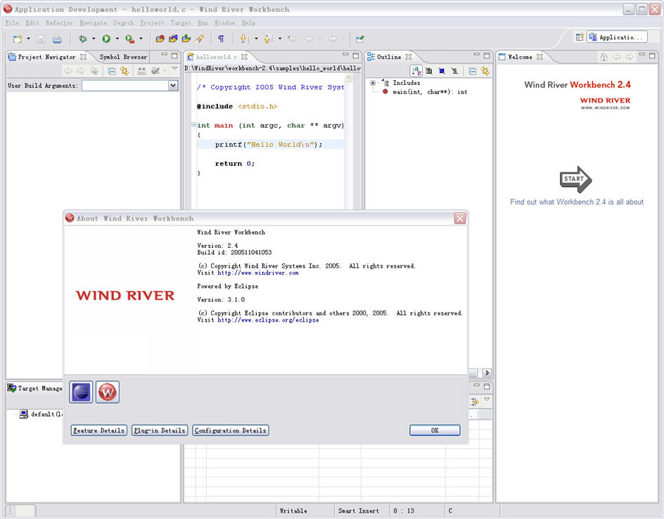Click the 'Writable' status bar entry
664x519 pixels.
(x=293, y=511)
